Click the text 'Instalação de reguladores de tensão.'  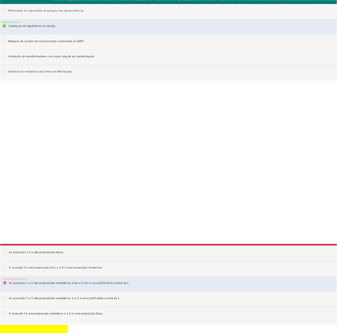32,26
